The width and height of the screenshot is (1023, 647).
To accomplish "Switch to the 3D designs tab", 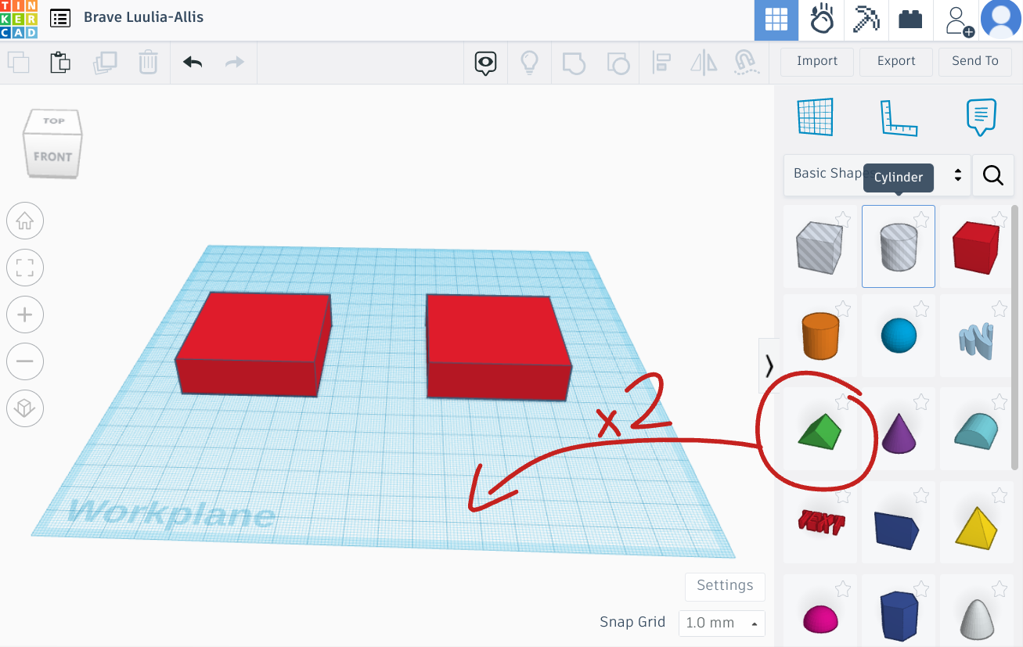I will [776, 20].
